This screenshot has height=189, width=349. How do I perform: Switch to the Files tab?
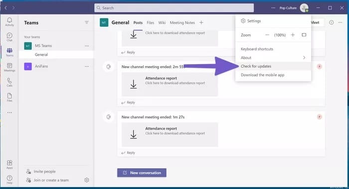(x=151, y=23)
